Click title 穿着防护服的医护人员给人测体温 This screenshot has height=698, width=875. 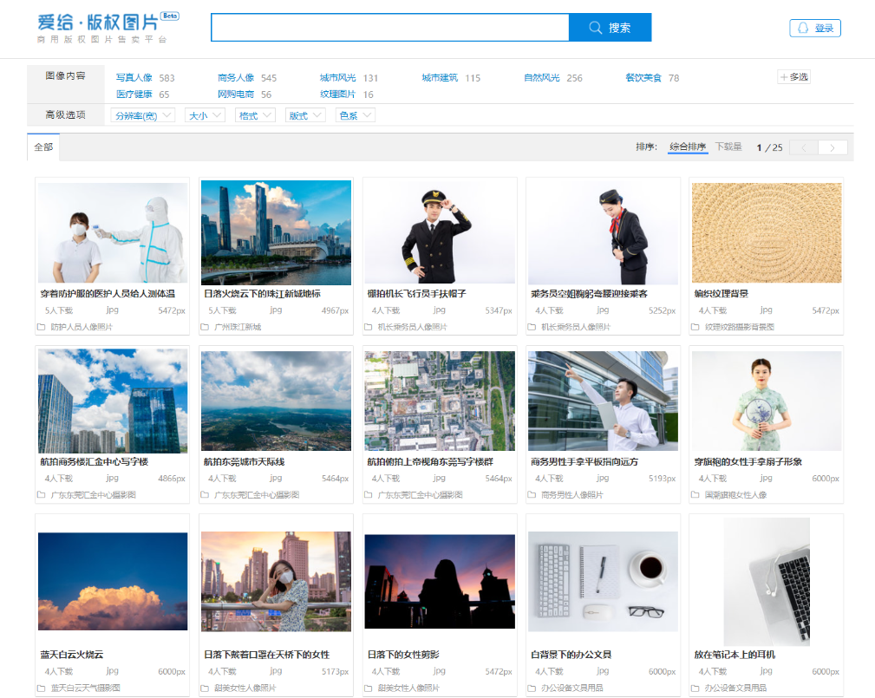108,293
